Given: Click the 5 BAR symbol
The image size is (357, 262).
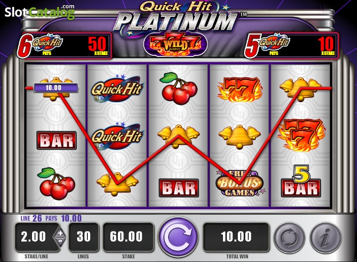Looking at the screenshot, I should click(x=301, y=181).
